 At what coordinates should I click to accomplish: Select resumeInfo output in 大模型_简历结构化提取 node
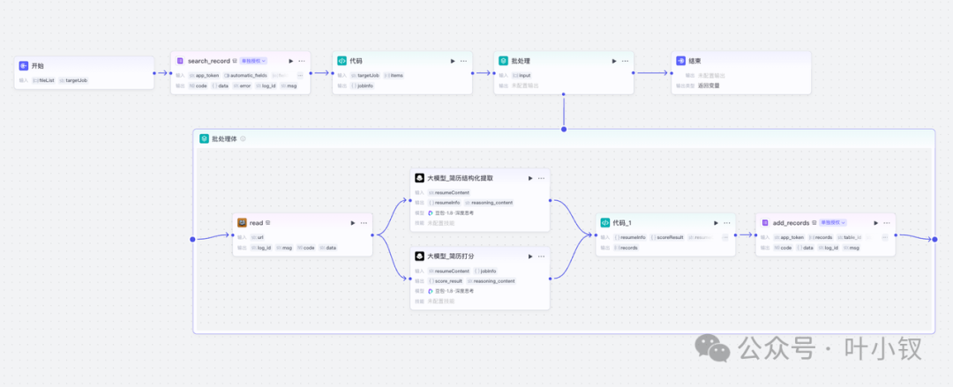tap(445, 202)
